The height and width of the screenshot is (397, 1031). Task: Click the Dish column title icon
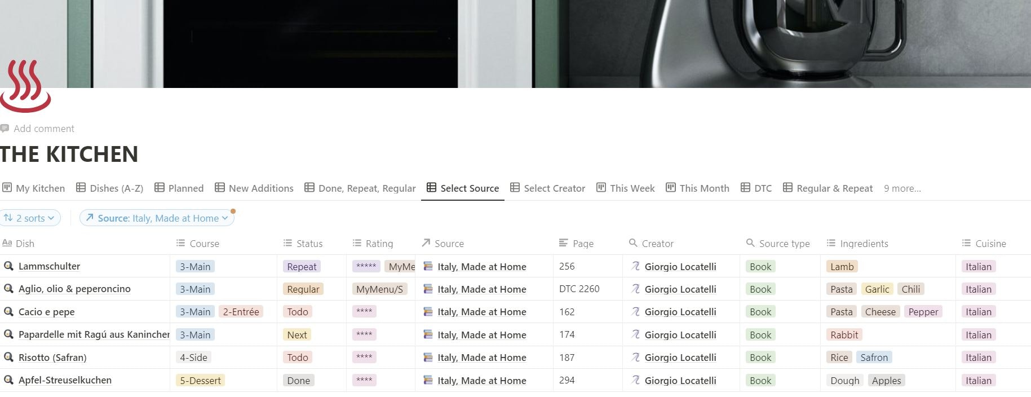[7, 243]
